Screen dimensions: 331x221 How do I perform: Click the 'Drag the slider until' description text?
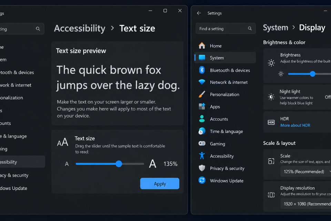click(x=120, y=149)
